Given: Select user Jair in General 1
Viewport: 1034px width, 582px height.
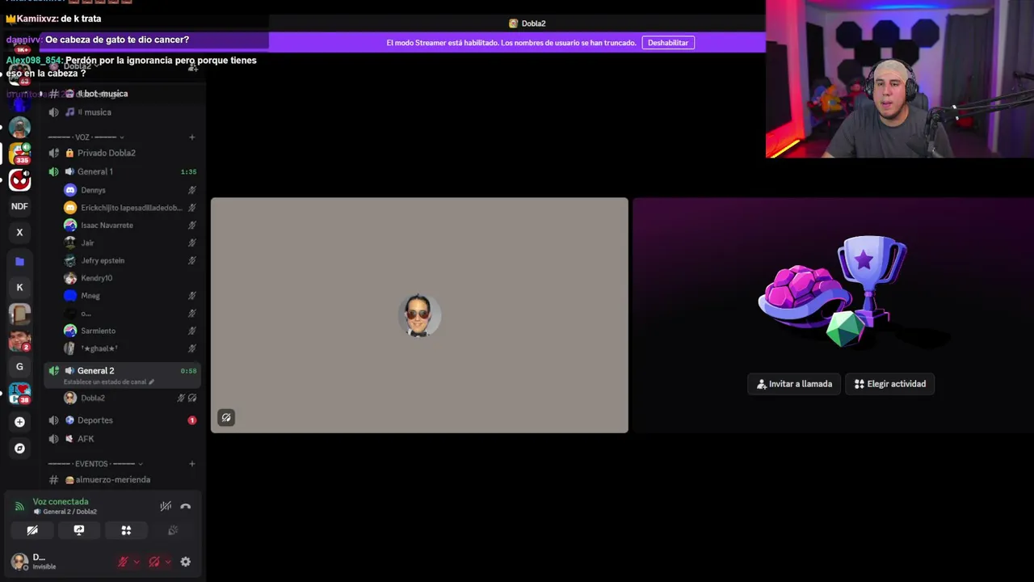Looking at the screenshot, I should pyautogui.click(x=129, y=243).
